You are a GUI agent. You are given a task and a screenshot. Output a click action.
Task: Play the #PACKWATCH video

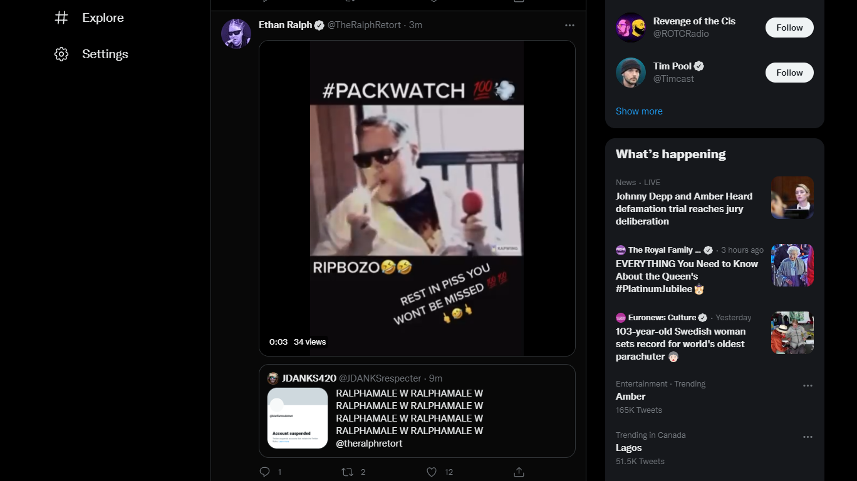pos(417,198)
